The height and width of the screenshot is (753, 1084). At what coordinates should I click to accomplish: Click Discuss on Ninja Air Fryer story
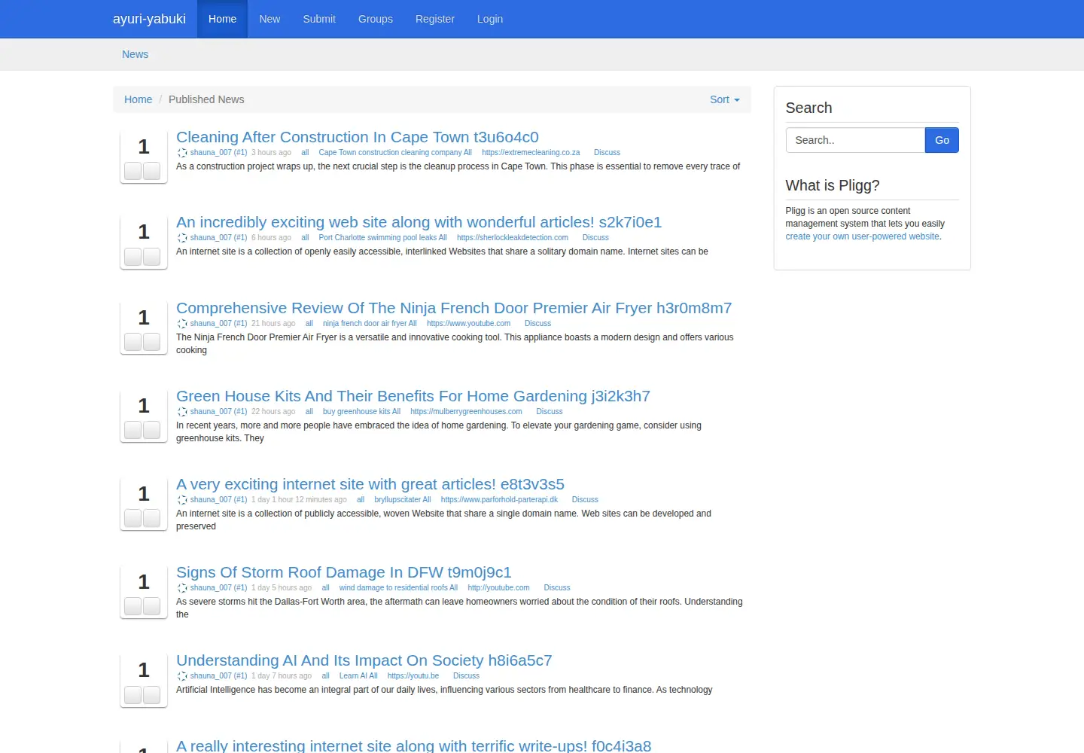[x=537, y=324]
